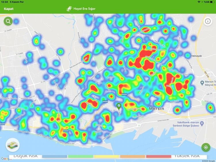Image resolution: width=216 pixels, height=162 pixels.
Task: Click the Hayat Eve Sığar logo
Action: (x=69, y=9)
